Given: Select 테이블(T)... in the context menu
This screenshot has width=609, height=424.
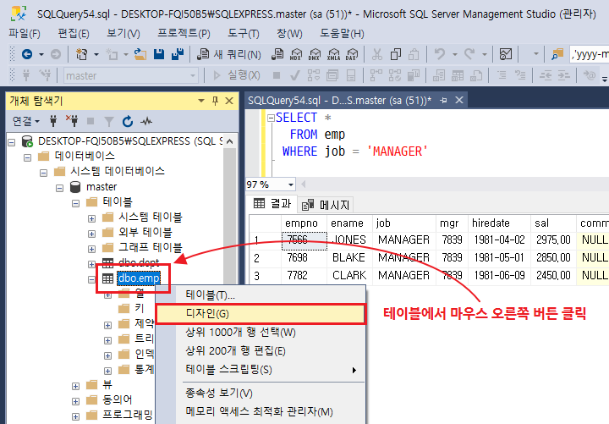Looking at the screenshot, I should pos(261,295).
